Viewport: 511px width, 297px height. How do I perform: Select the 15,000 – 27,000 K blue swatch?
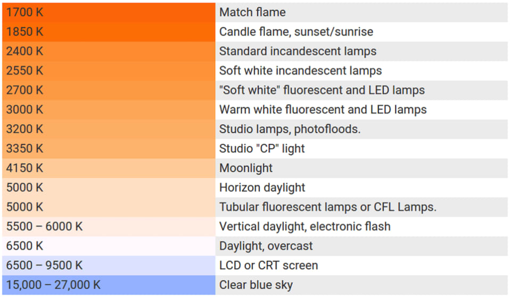tap(109, 285)
